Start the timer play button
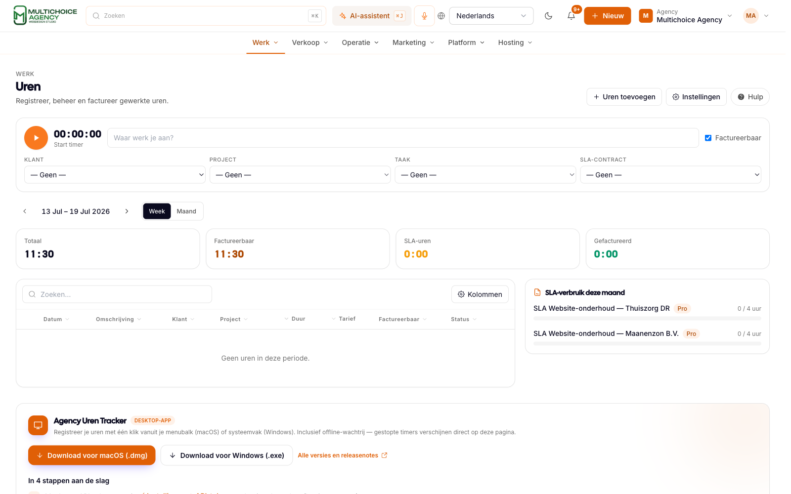791x494 pixels. click(36, 138)
